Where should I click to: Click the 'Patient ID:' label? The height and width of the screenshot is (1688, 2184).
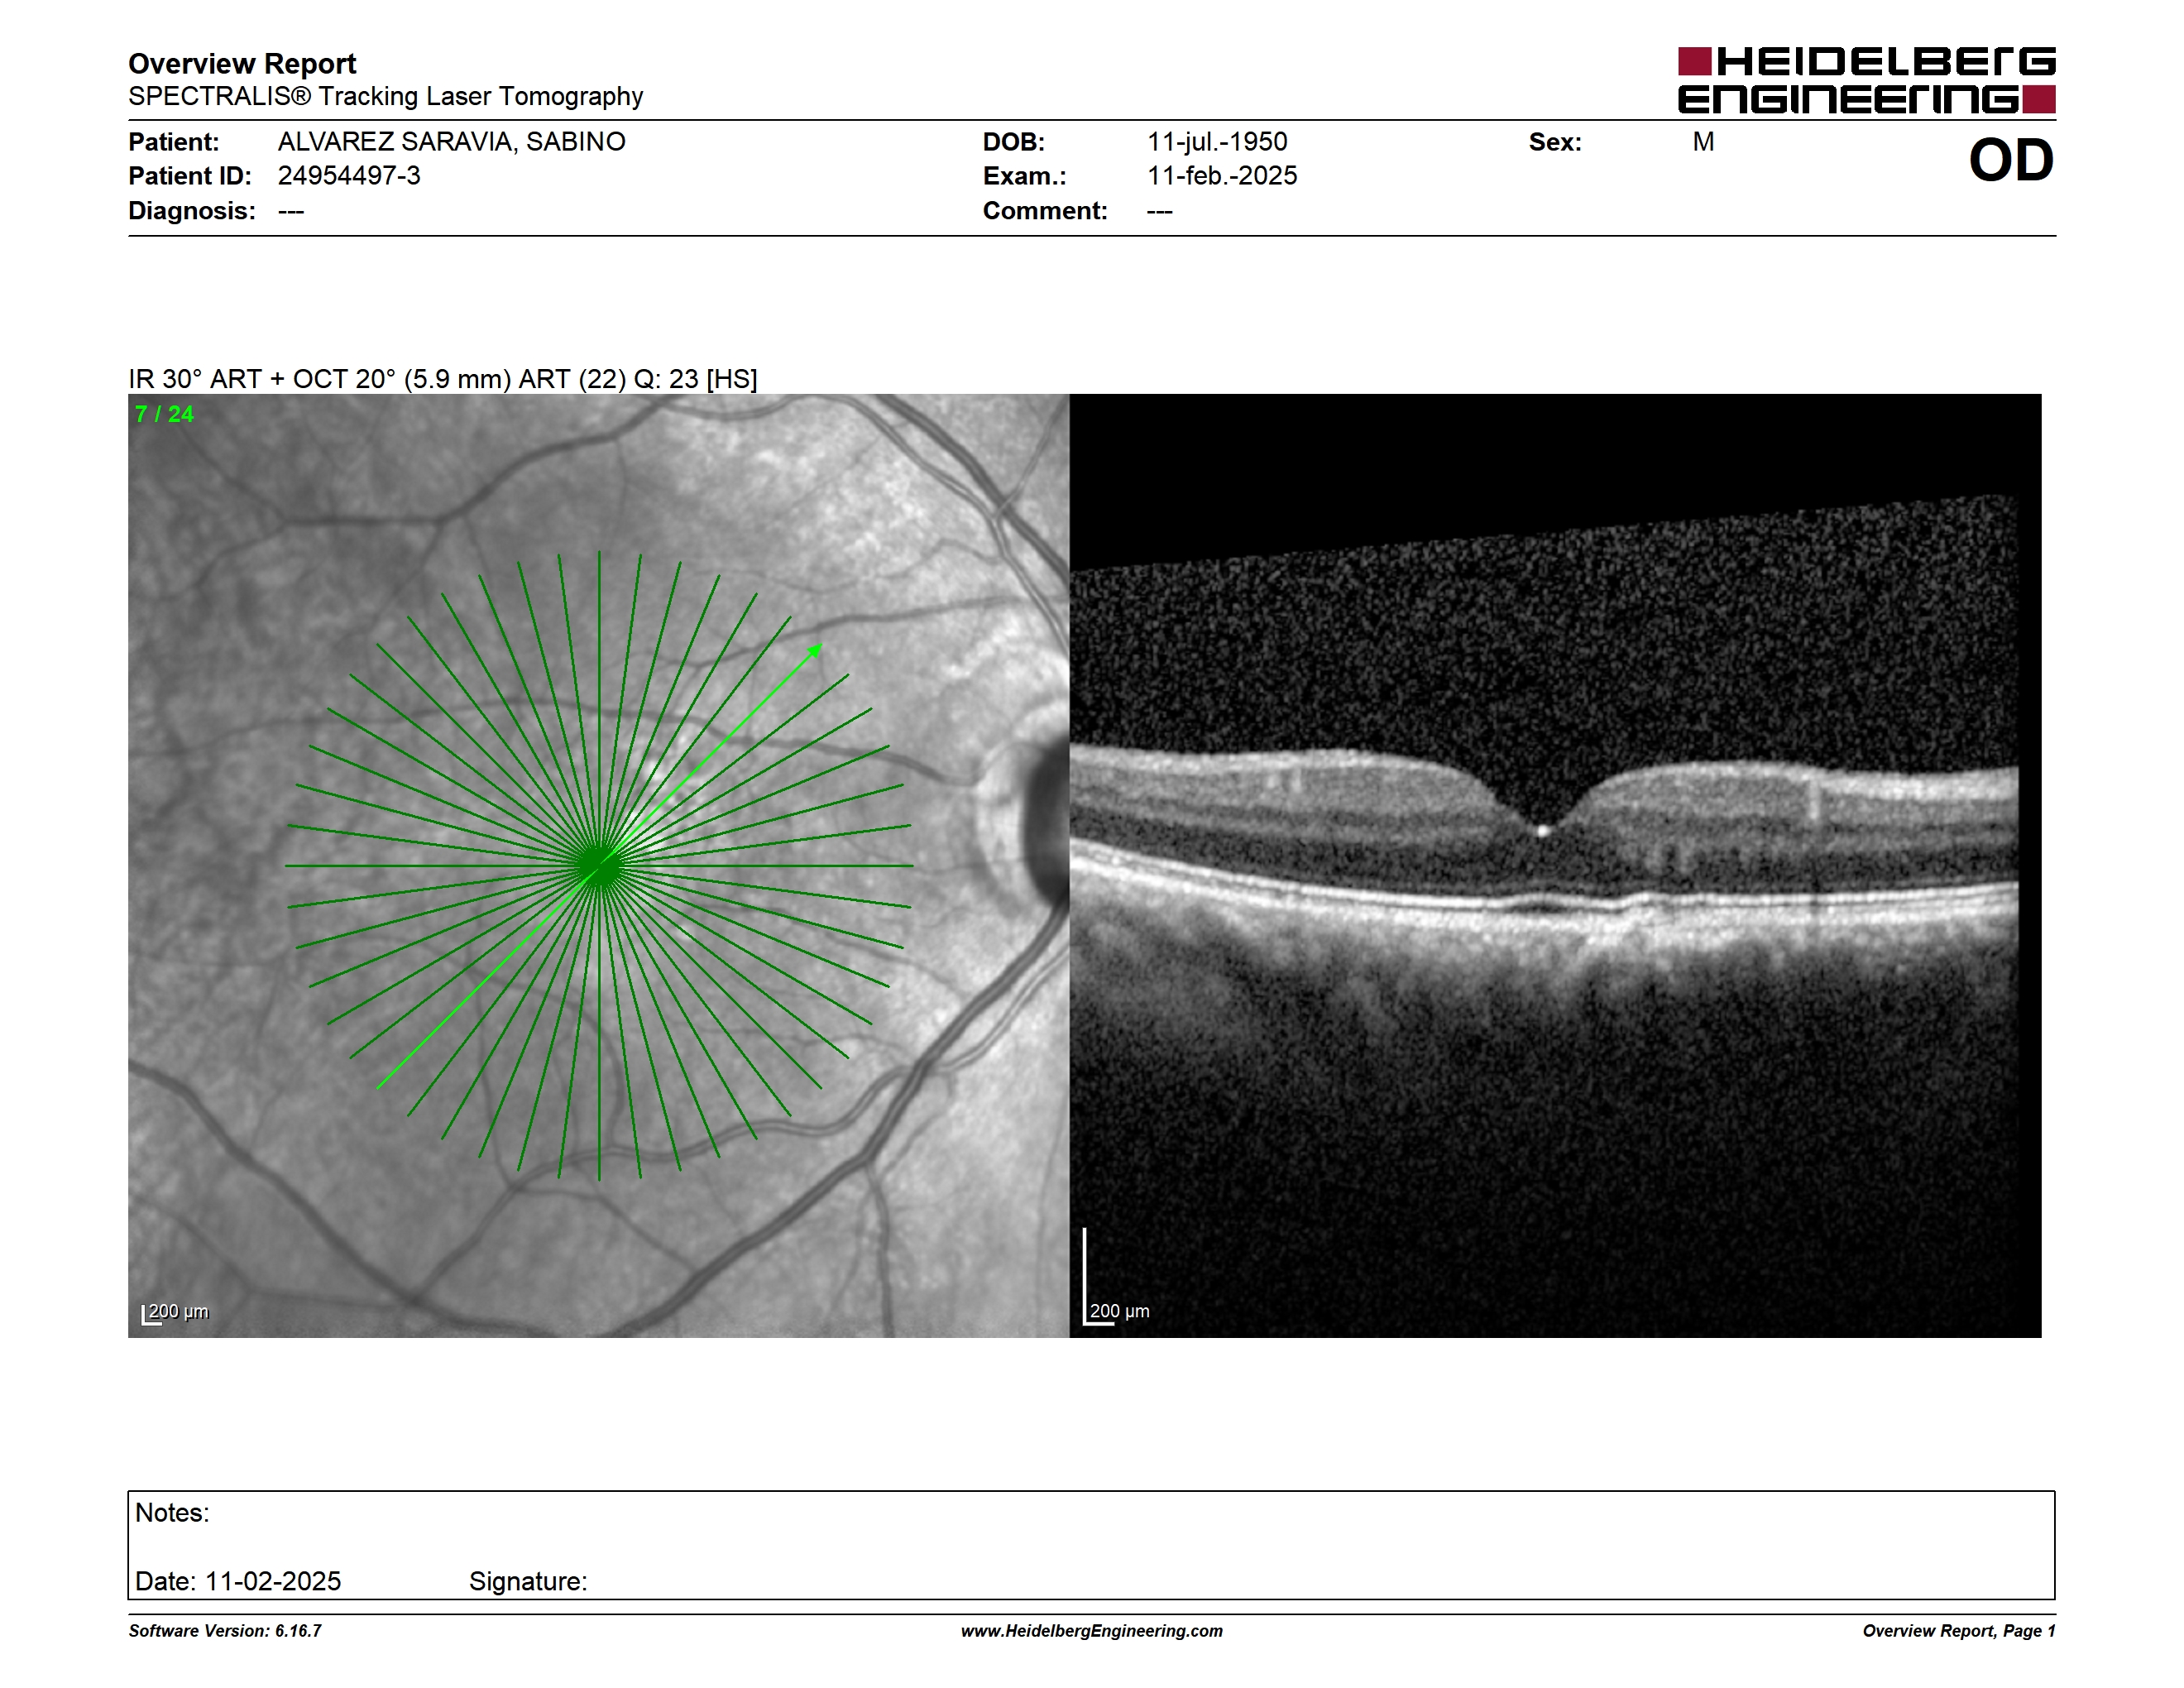click(190, 176)
